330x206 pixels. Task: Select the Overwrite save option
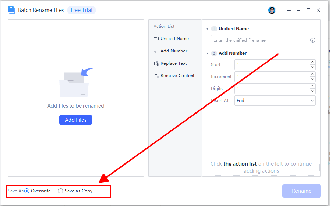tap(27, 191)
